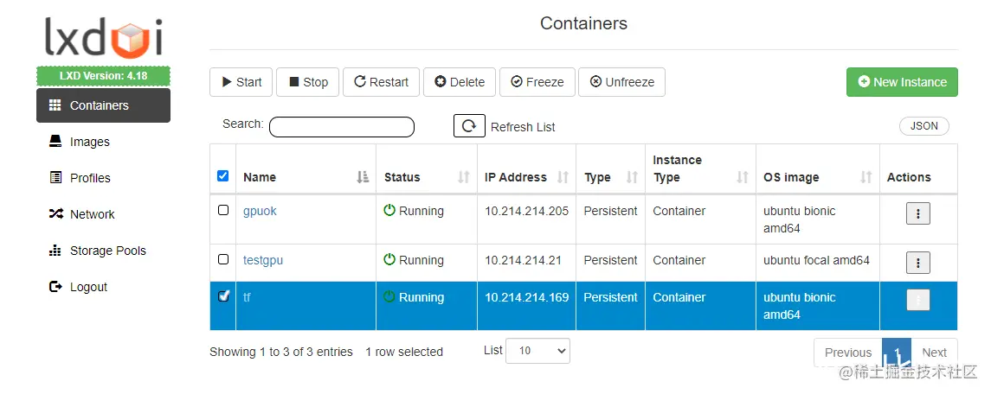Sort by IP Address column arrows
This screenshot has width=991, height=394.
point(563,177)
